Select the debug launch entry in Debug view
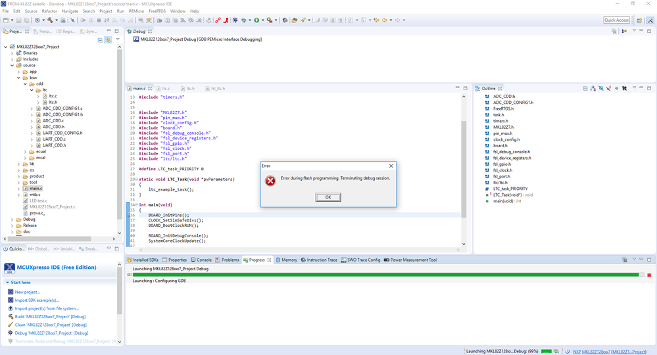 pyautogui.click(x=198, y=39)
